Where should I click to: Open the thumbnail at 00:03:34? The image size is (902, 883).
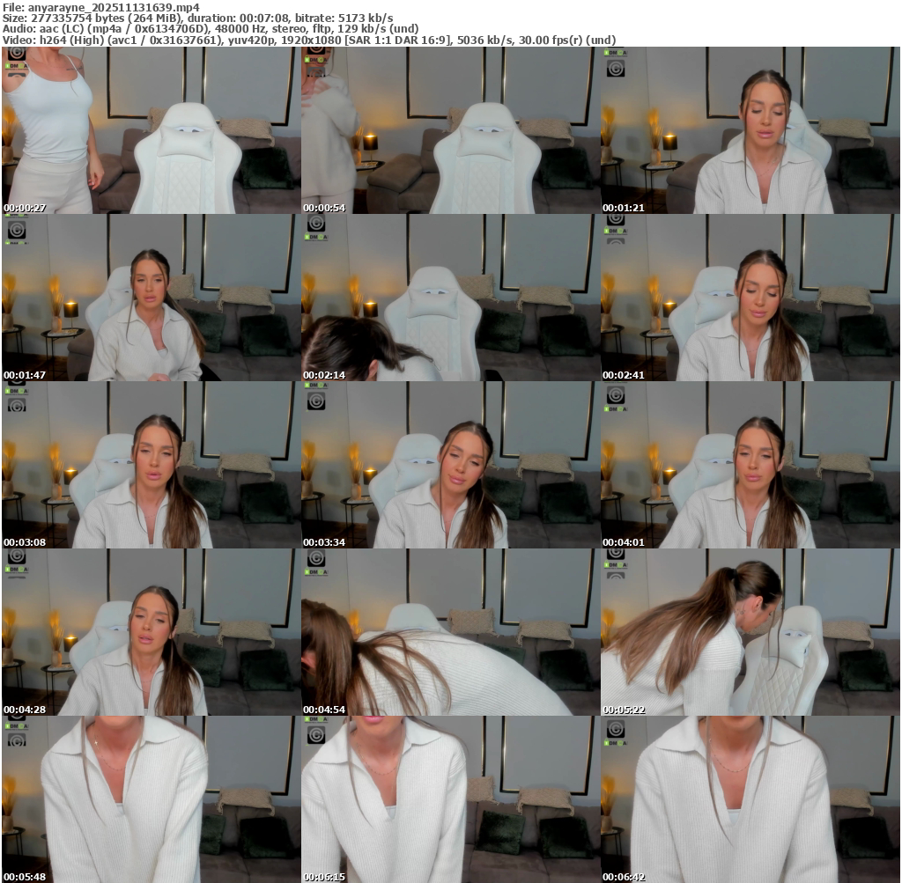[450, 465]
